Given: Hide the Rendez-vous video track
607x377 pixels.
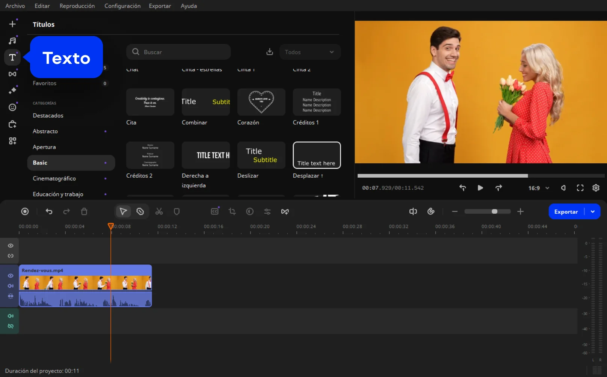Looking at the screenshot, I should (11, 276).
